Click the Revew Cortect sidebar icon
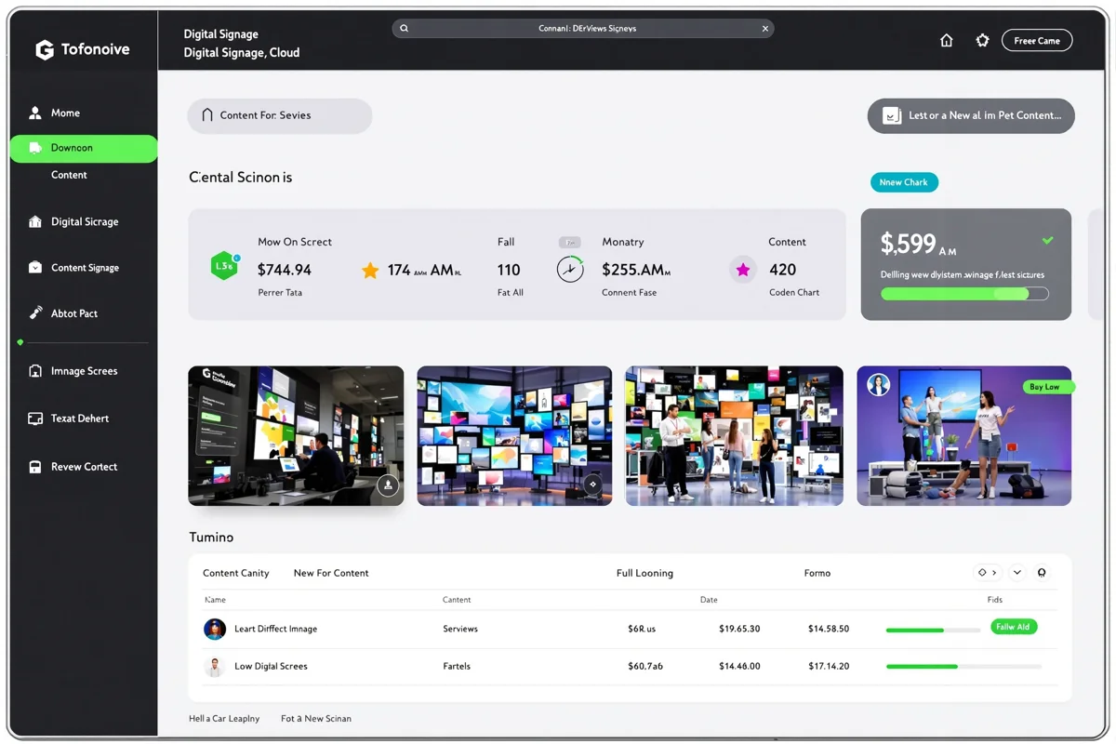The image size is (1116, 744). (35, 467)
